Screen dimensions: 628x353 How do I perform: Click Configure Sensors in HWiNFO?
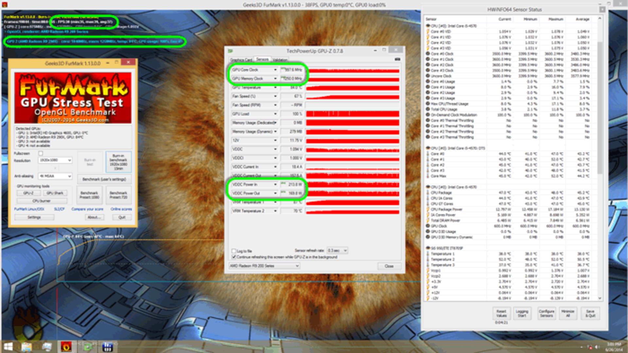tap(547, 313)
